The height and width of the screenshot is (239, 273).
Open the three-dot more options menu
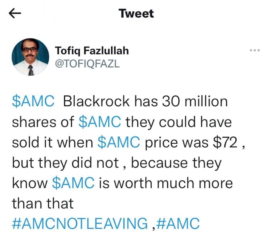click(255, 50)
